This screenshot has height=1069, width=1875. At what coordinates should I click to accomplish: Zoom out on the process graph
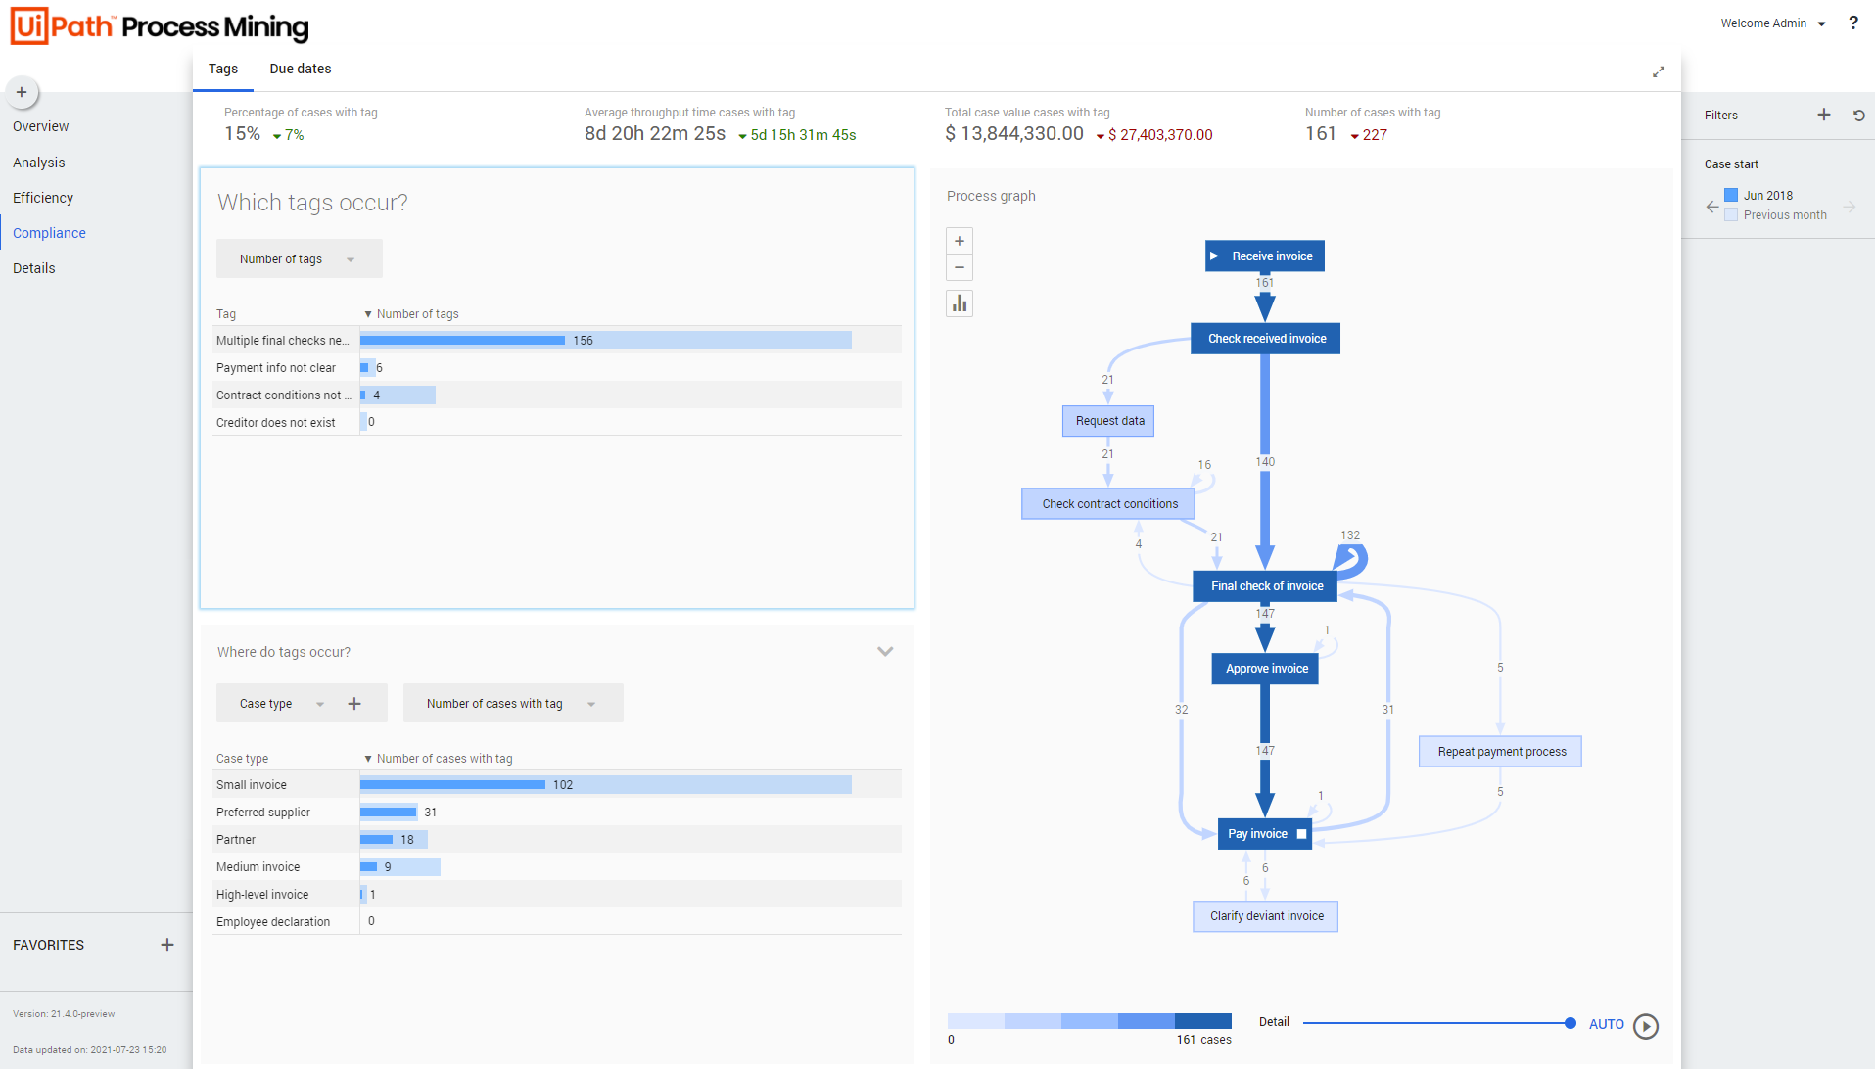[960, 267]
